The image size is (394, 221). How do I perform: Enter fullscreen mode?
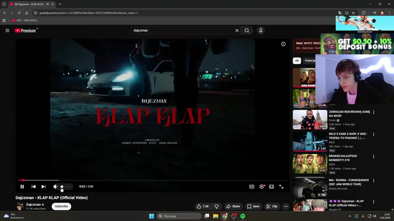pos(281,187)
